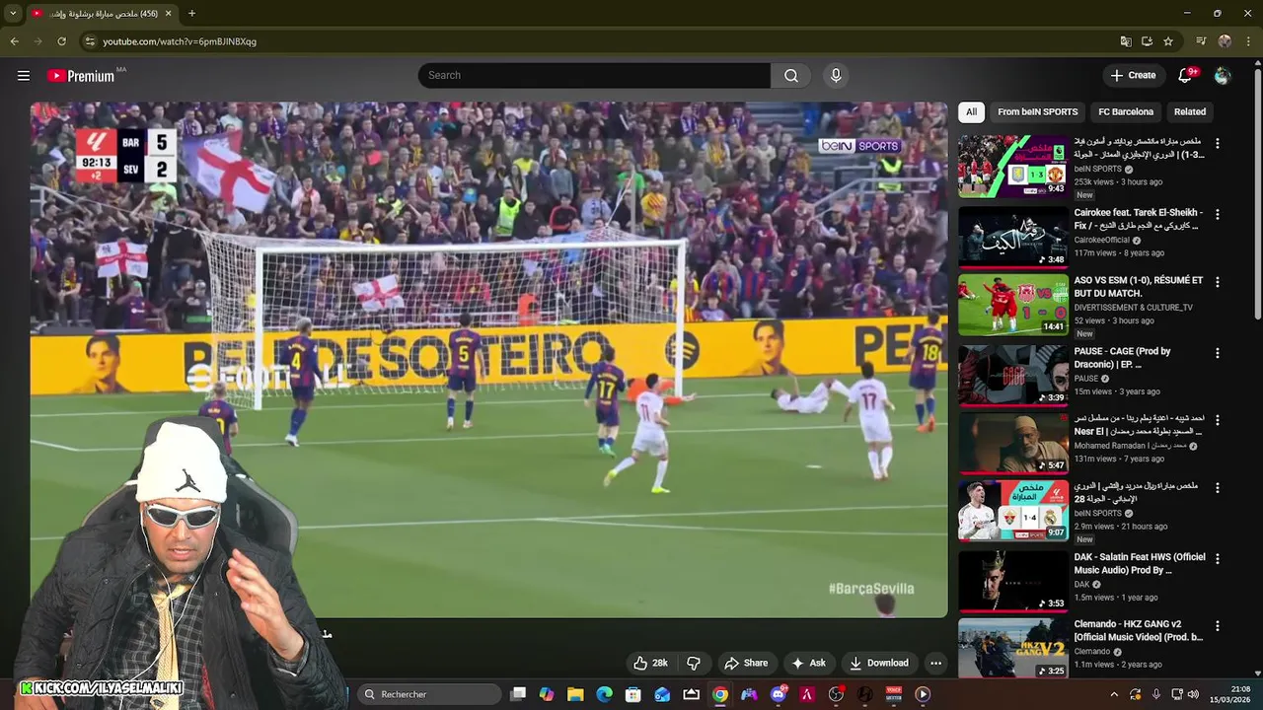Open Microsoft Edge from taskbar

pos(604,694)
